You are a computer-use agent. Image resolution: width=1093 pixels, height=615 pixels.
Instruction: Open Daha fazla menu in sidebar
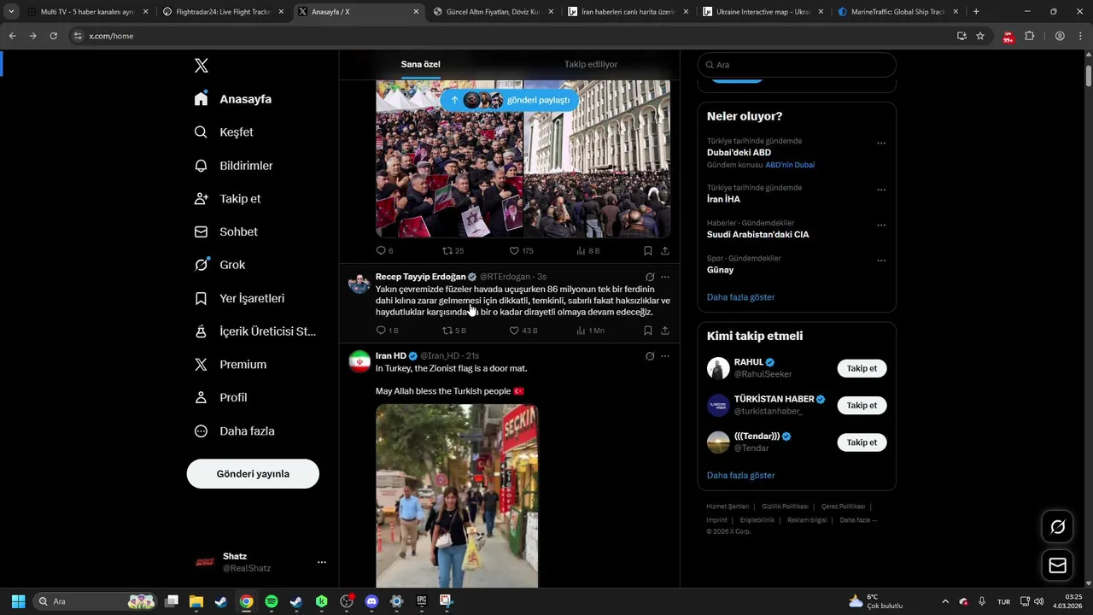pyautogui.click(x=234, y=431)
